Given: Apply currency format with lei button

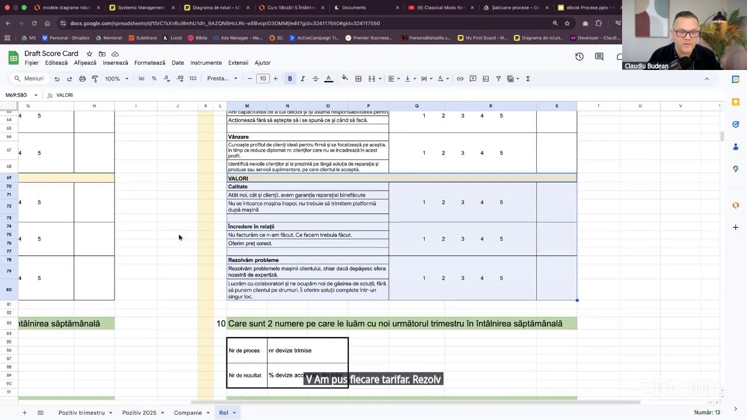Looking at the screenshot, I should (141, 79).
